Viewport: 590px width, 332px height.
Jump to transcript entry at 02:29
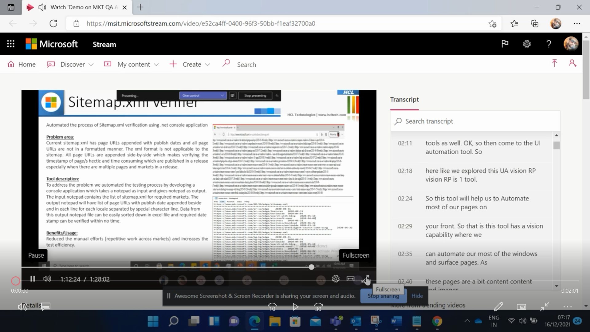pyautogui.click(x=472, y=230)
